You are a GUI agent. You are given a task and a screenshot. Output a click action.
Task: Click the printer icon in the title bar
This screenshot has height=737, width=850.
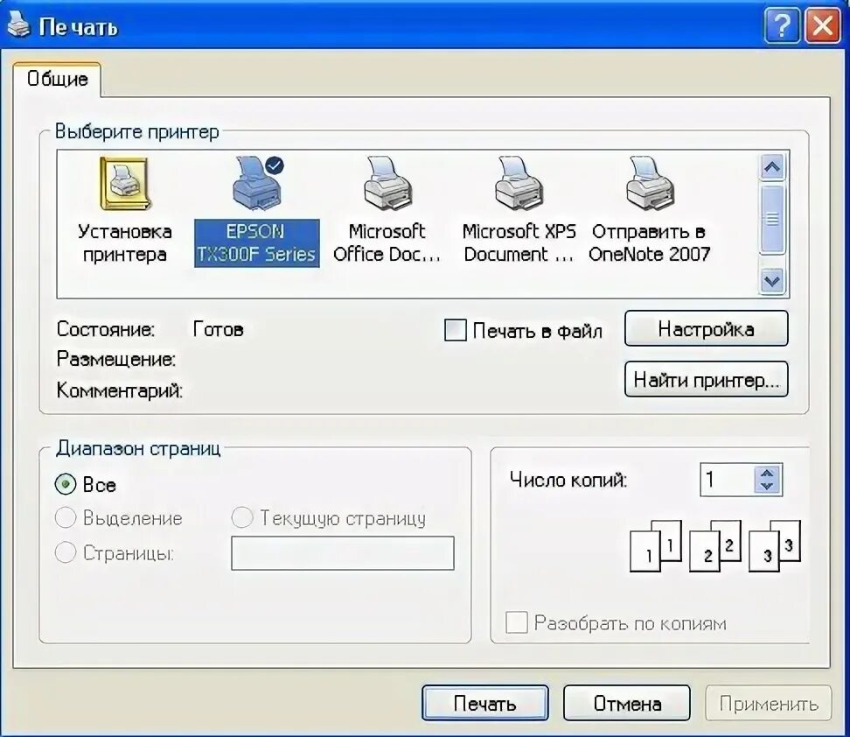18,25
